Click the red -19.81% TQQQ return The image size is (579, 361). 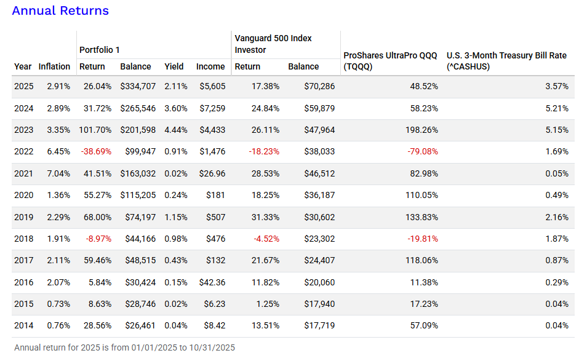point(423,239)
